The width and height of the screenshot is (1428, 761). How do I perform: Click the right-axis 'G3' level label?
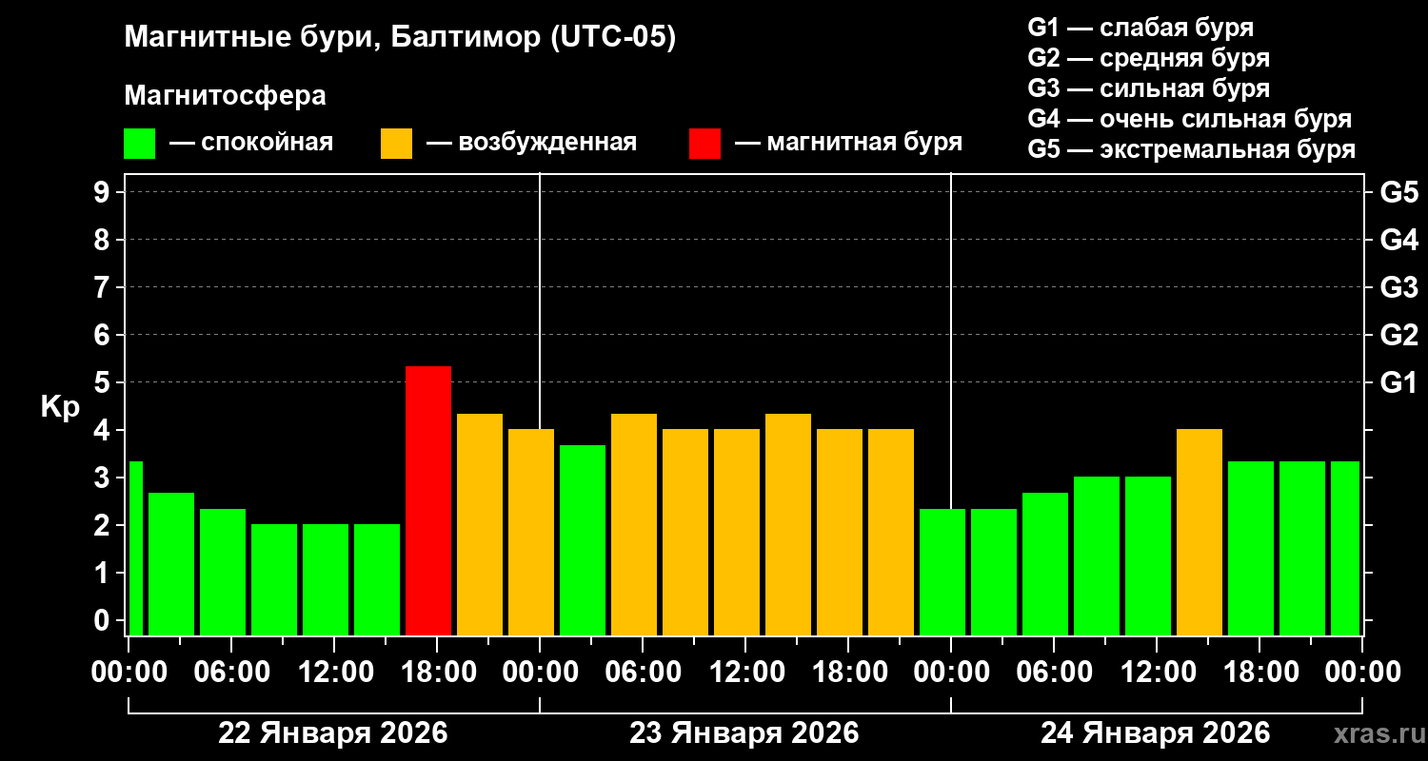[1399, 287]
